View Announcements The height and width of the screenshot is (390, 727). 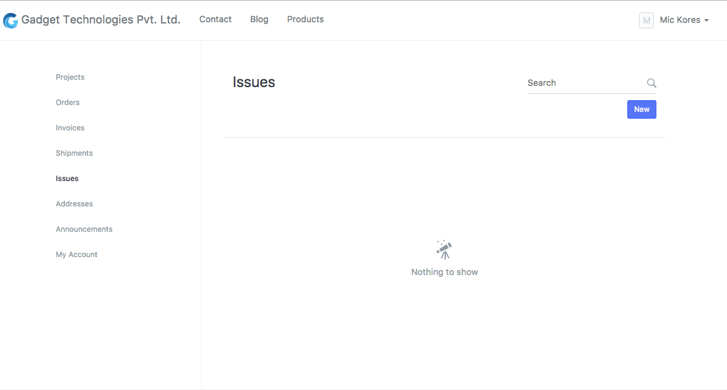pos(84,229)
